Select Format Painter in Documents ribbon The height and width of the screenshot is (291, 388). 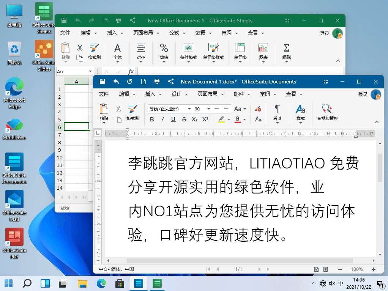click(x=132, y=112)
